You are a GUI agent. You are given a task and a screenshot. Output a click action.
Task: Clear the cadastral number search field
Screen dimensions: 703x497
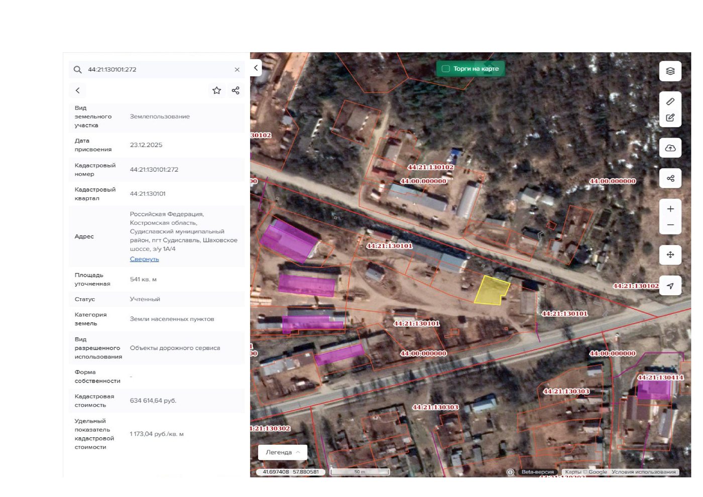click(x=237, y=70)
